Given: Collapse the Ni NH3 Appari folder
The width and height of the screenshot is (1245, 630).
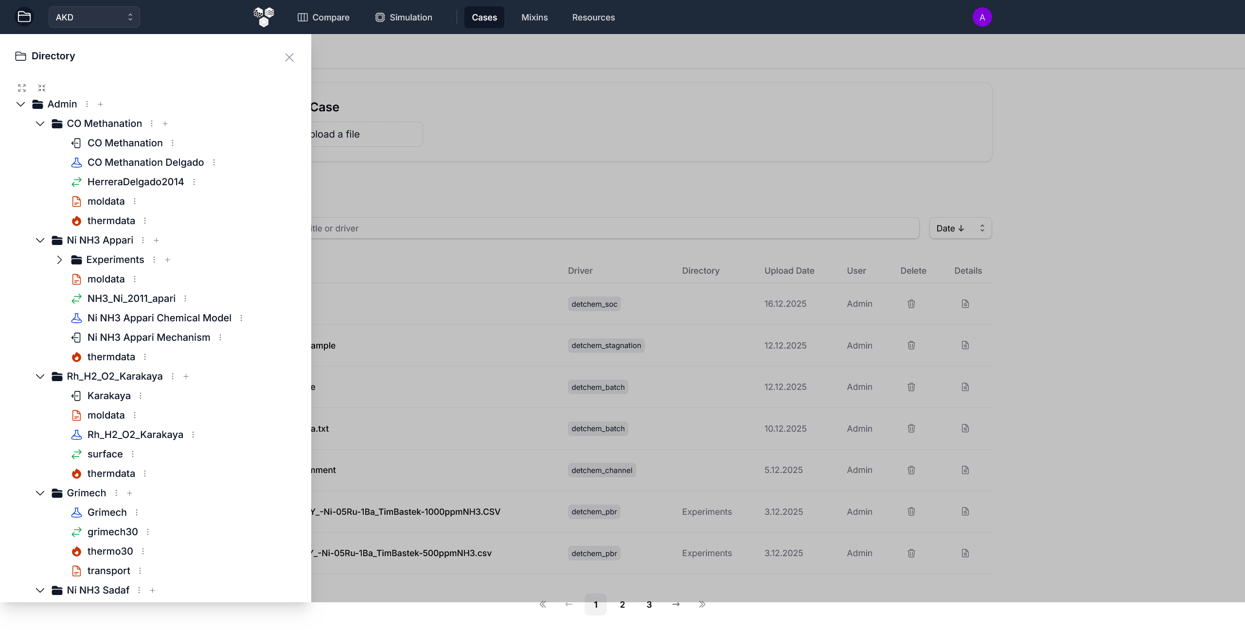Looking at the screenshot, I should point(40,240).
